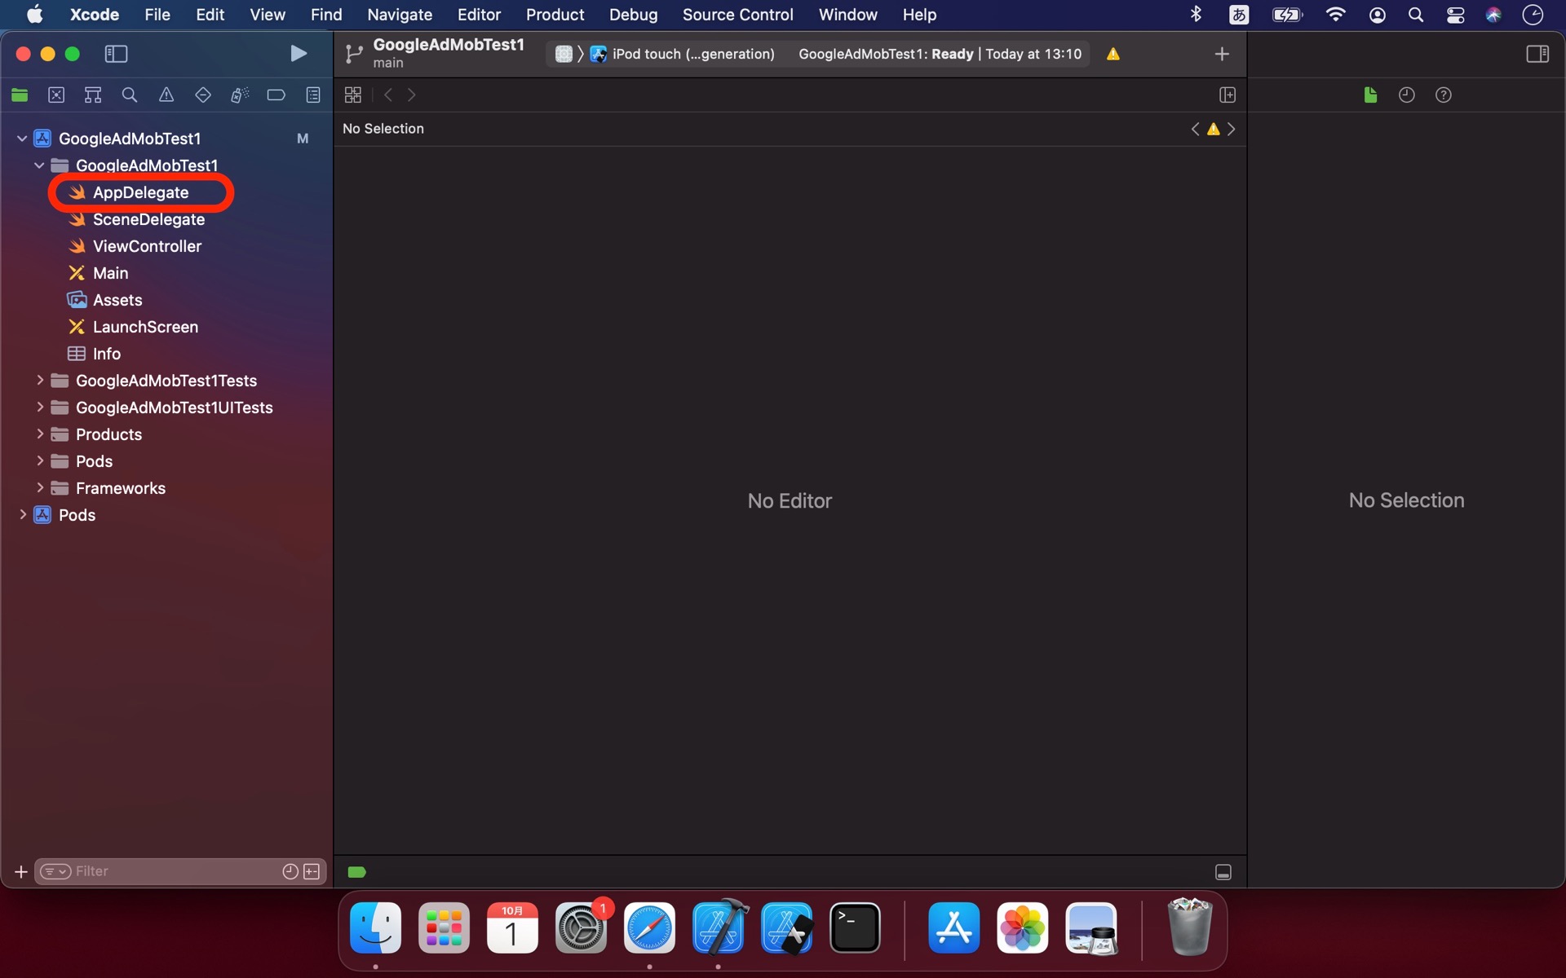Click GoogleAdMobTest1 main branch title

[x=448, y=53]
